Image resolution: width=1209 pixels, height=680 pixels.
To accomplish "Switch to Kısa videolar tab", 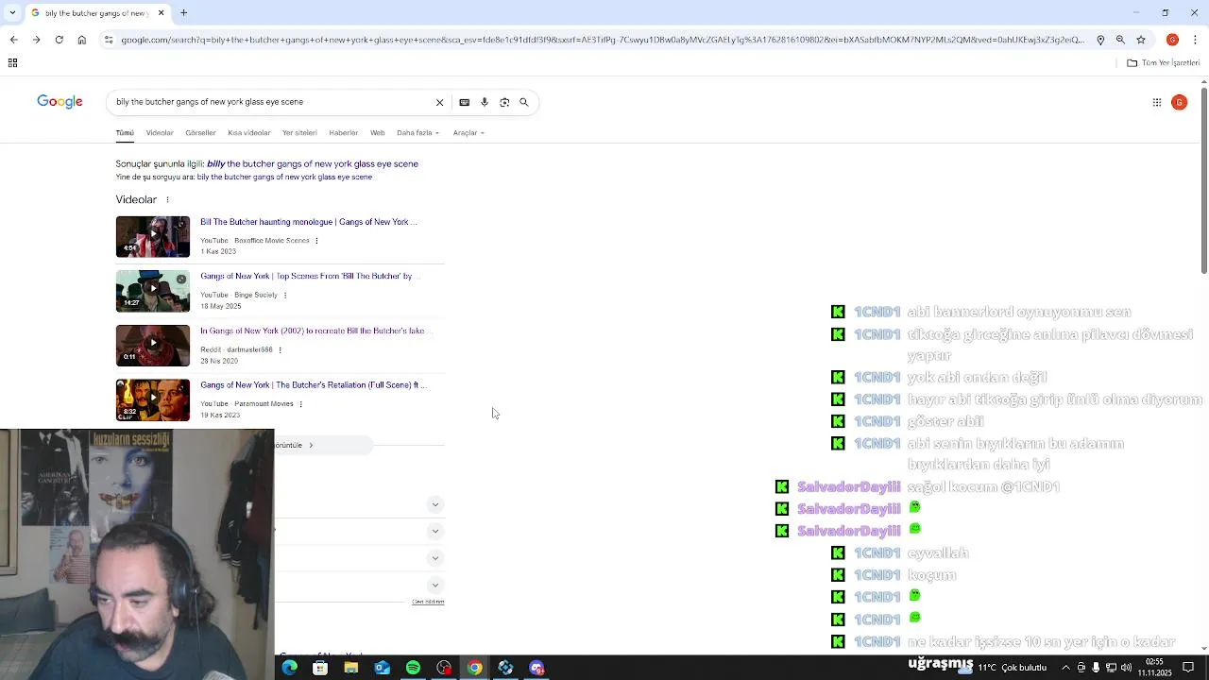I will pos(248,133).
